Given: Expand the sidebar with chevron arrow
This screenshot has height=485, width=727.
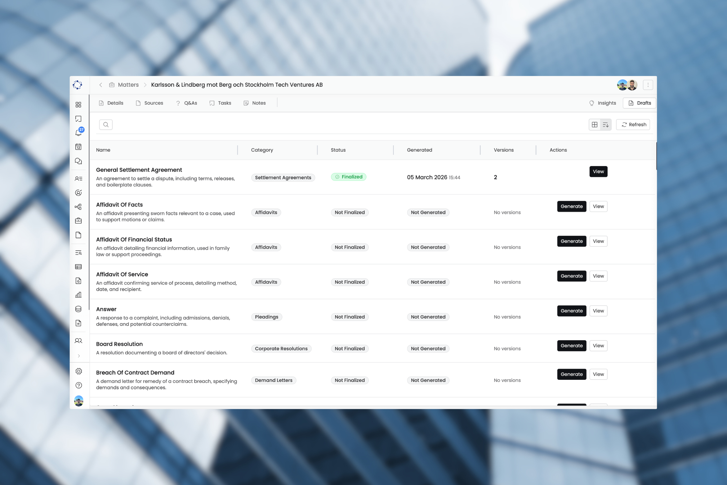Looking at the screenshot, I should coord(79,356).
